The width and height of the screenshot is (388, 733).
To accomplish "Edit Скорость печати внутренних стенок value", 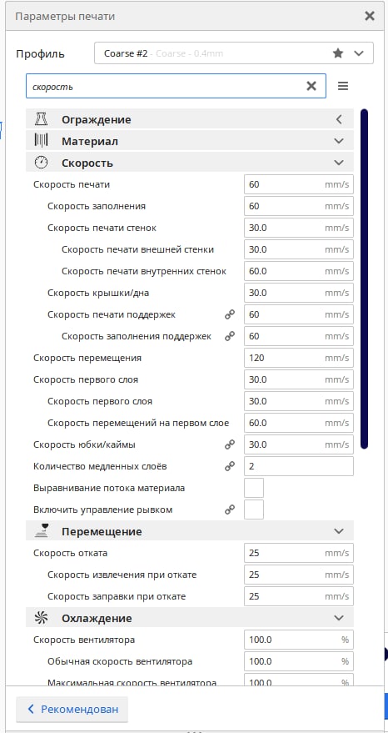I will click(x=299, y=271).
